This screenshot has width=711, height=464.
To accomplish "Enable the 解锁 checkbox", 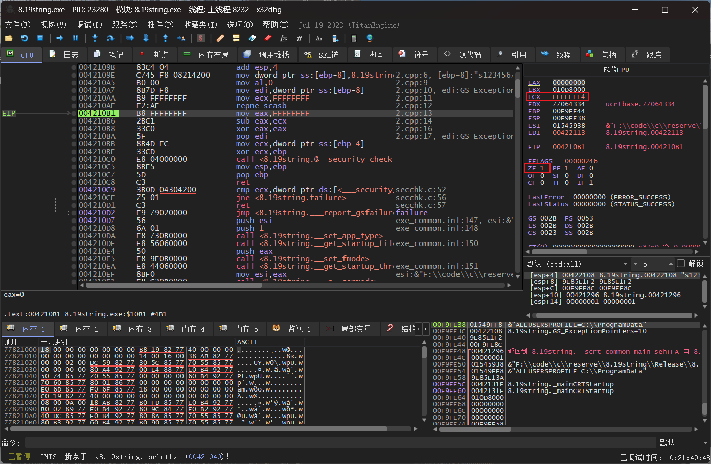I will [x=681, y=264].
